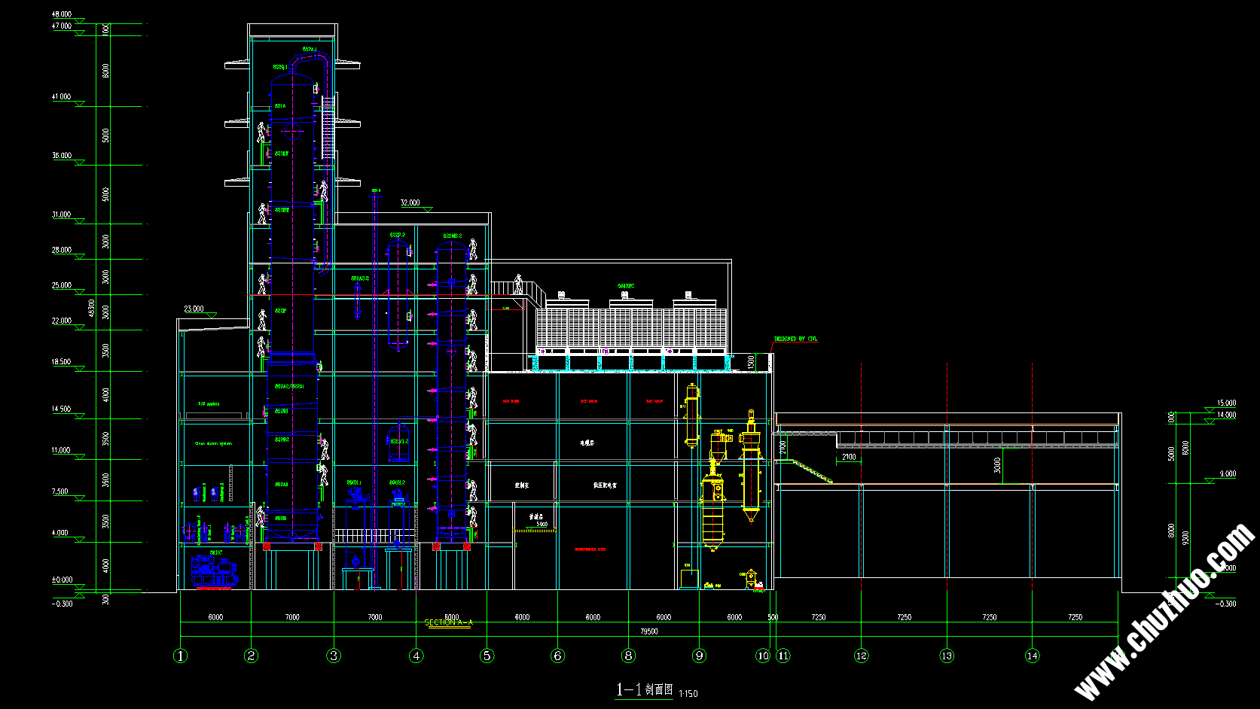Click the 15.000 elevation label on right
This screenshot has width=1260, height=709.
1226,403
